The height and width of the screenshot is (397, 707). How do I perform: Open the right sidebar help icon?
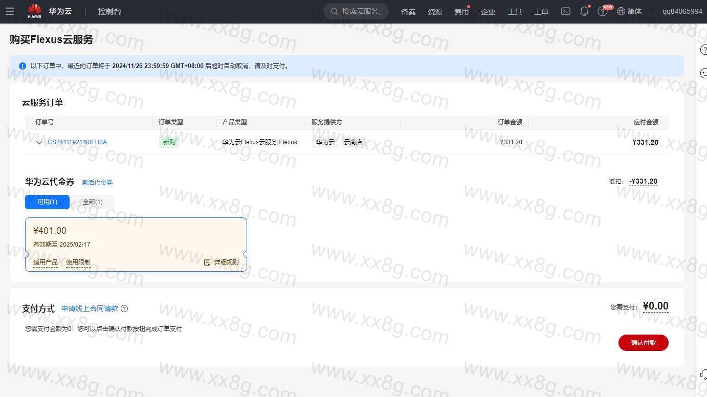[703, 50]
